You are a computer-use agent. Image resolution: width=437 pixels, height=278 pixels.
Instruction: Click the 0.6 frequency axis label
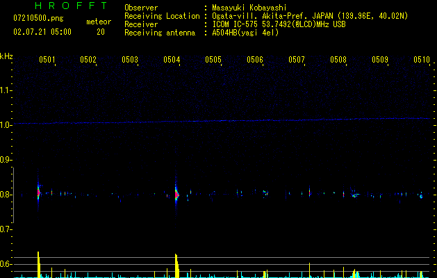(x=6, y=264)
